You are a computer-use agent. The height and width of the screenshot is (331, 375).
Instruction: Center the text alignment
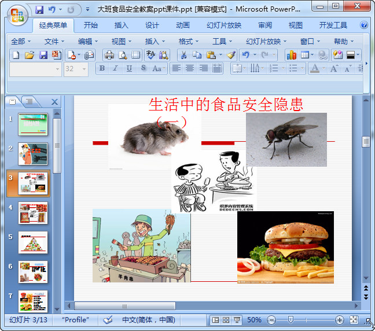click(190, 68)
